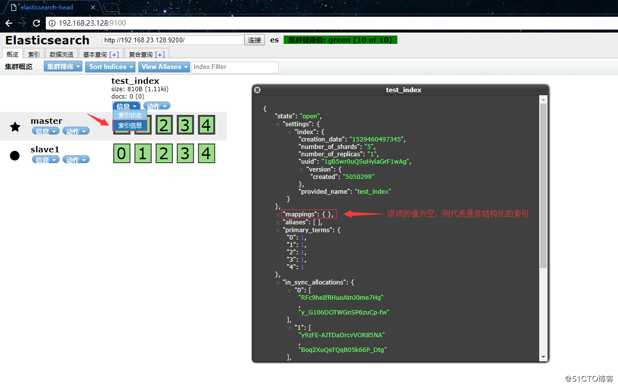This screenshot has width=618, height=387.
Task: Collapse the "in_sync_allocations" JSON node
Action: point(279,282)
